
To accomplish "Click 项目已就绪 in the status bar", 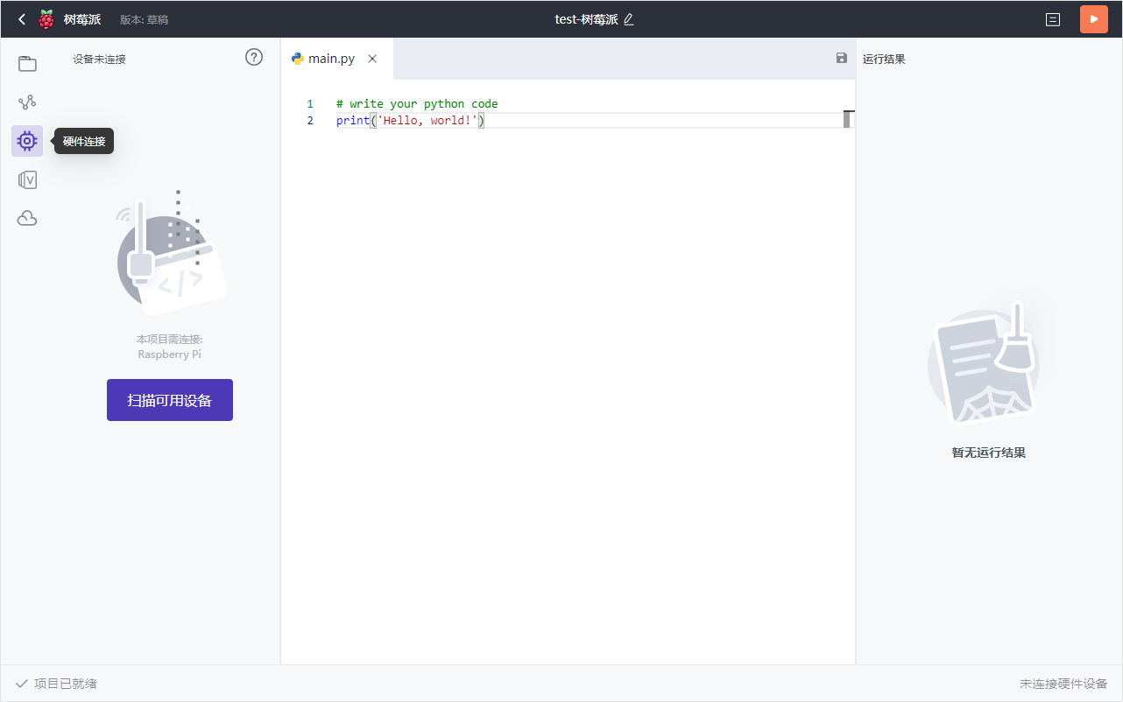I will [55, 683].
